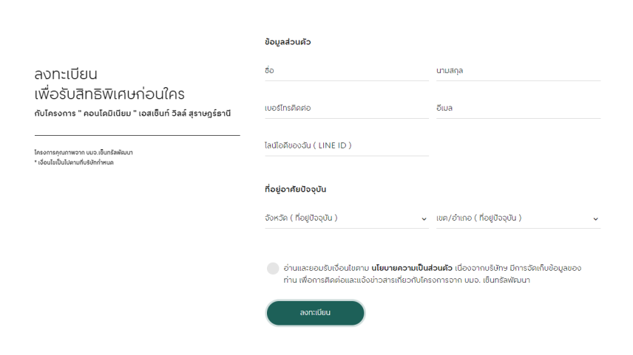Open the นโยบายความเป็นส่วนตัว privacy policy link
Screen dimensions: 633x355
pyautogui.click(x=412, y=268)
